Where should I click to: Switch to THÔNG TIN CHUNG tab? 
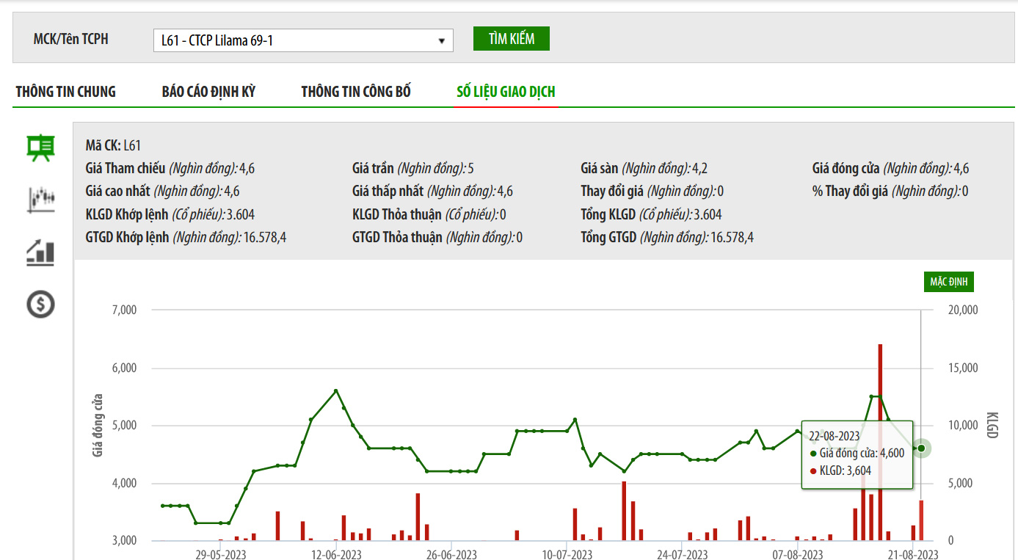pos(66,92)
